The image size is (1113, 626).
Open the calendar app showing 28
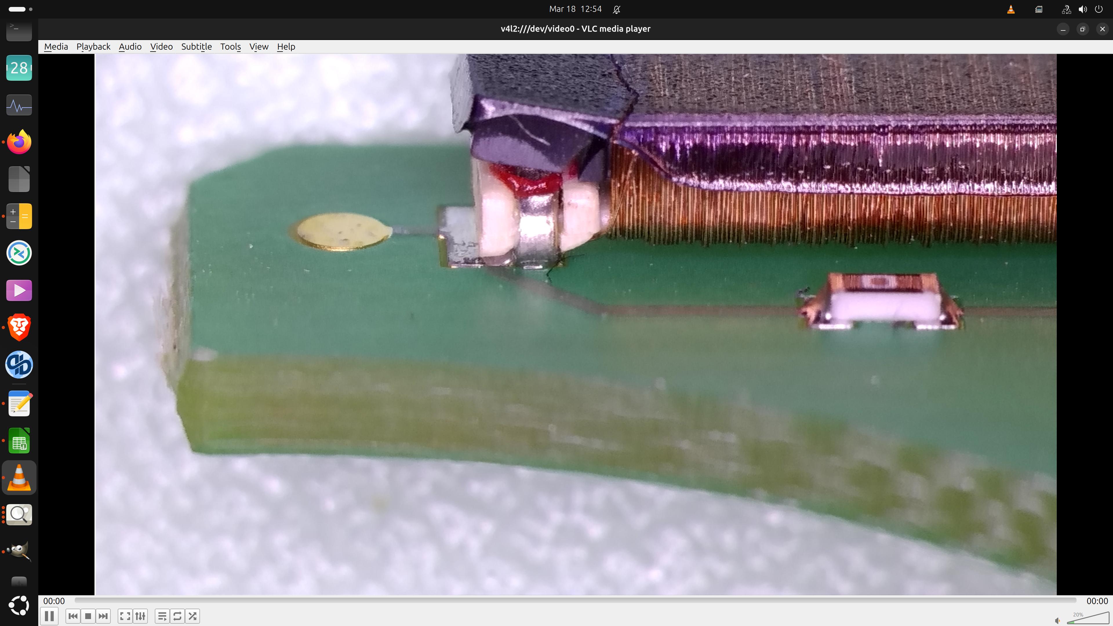click(x=19, y=68)
